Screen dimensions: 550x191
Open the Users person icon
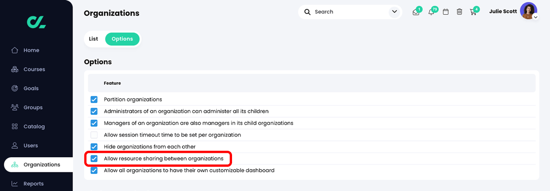[x=15, y=146]
